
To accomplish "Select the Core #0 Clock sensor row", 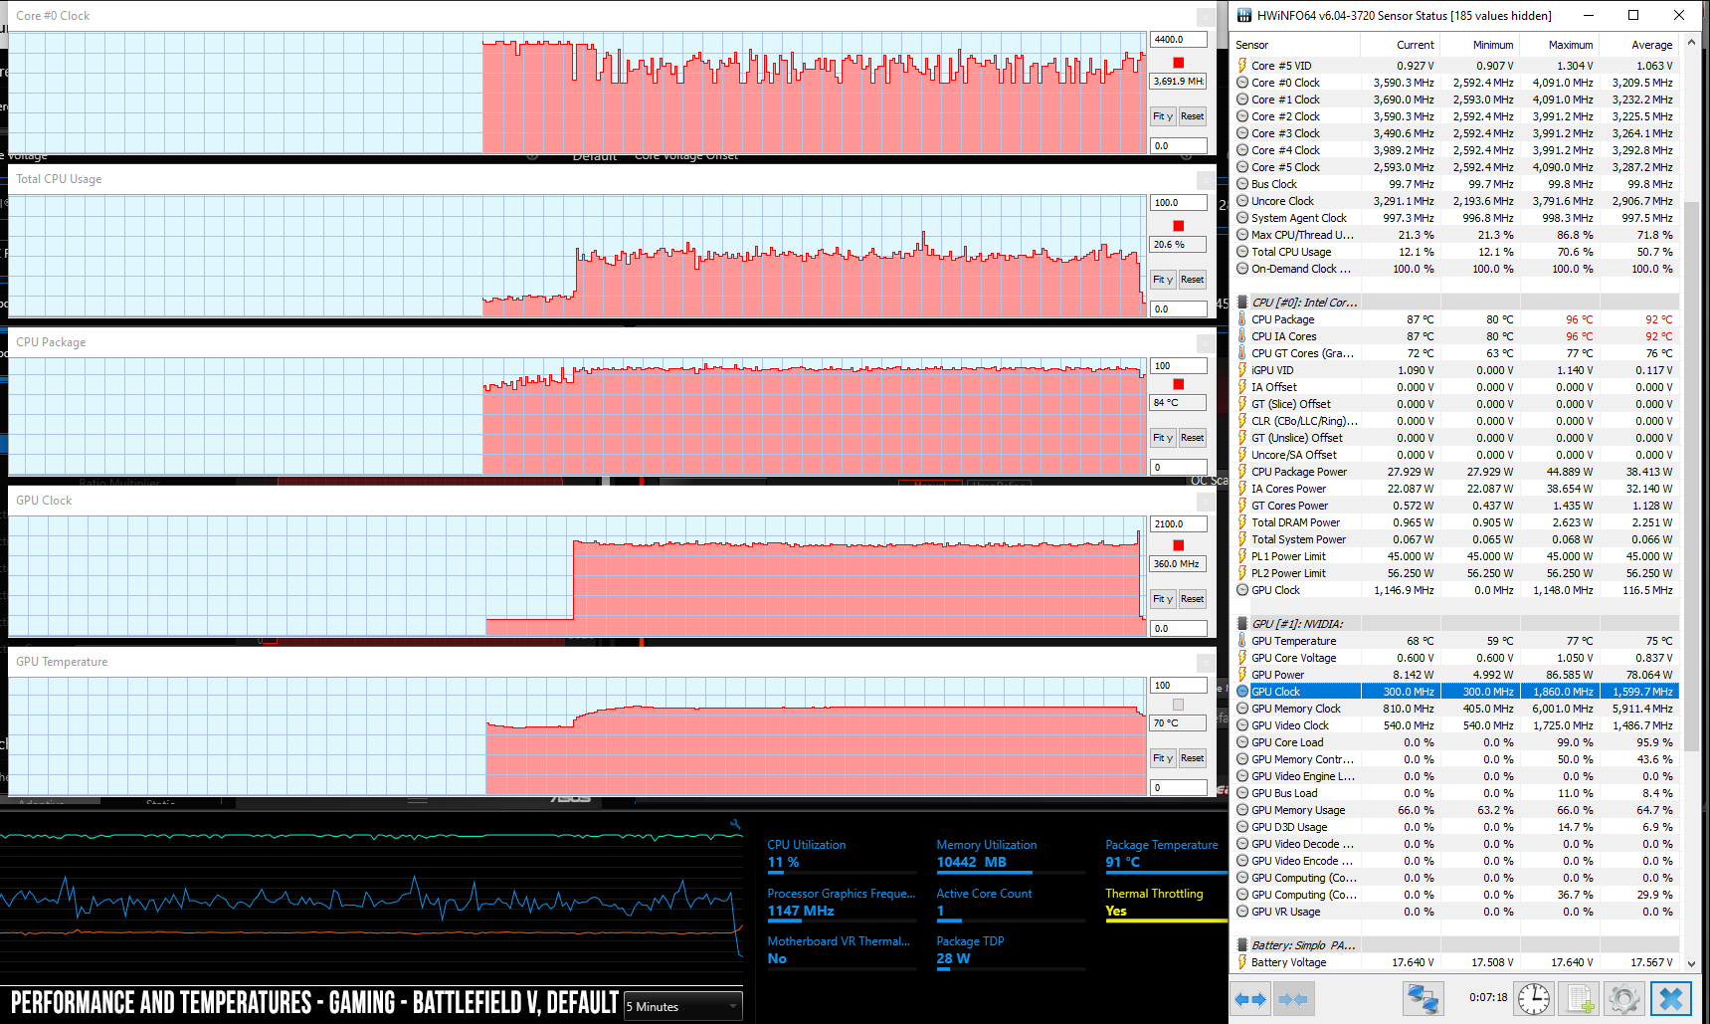I will click(x=1456, y=83).
